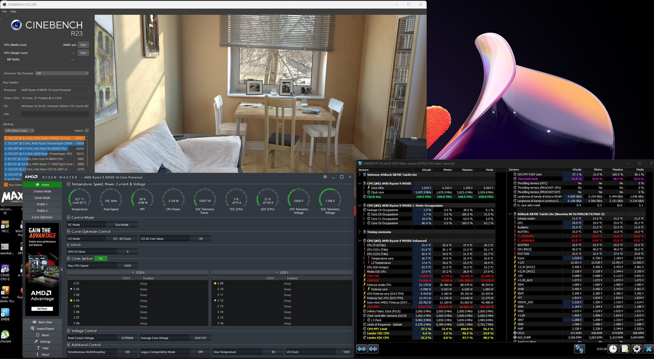Open EMDB desktop icon
The image size is (654, 359).
(5, 314)
